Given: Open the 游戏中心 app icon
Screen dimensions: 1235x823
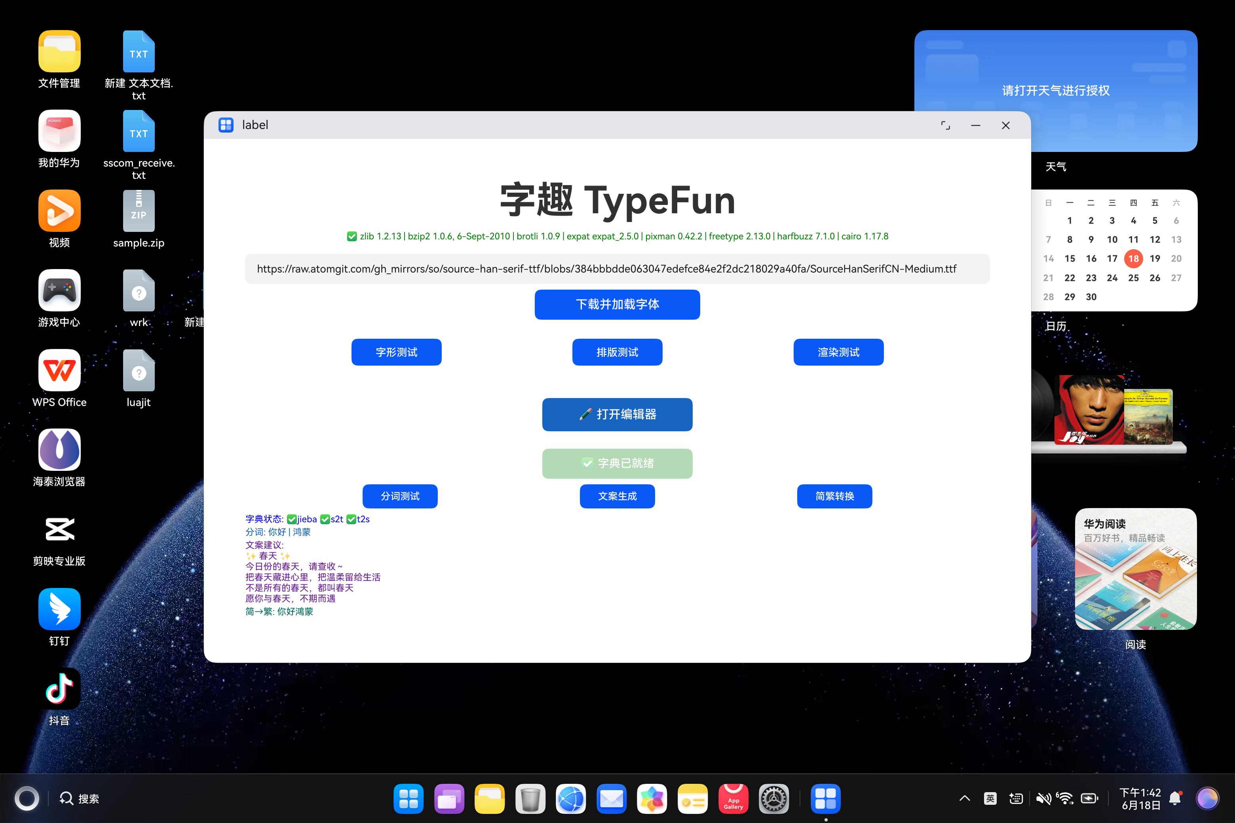Looking at the screenshot, I should point(59,290).
